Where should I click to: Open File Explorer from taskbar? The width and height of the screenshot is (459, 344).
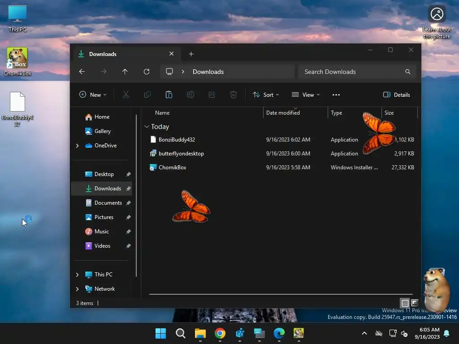200,333
